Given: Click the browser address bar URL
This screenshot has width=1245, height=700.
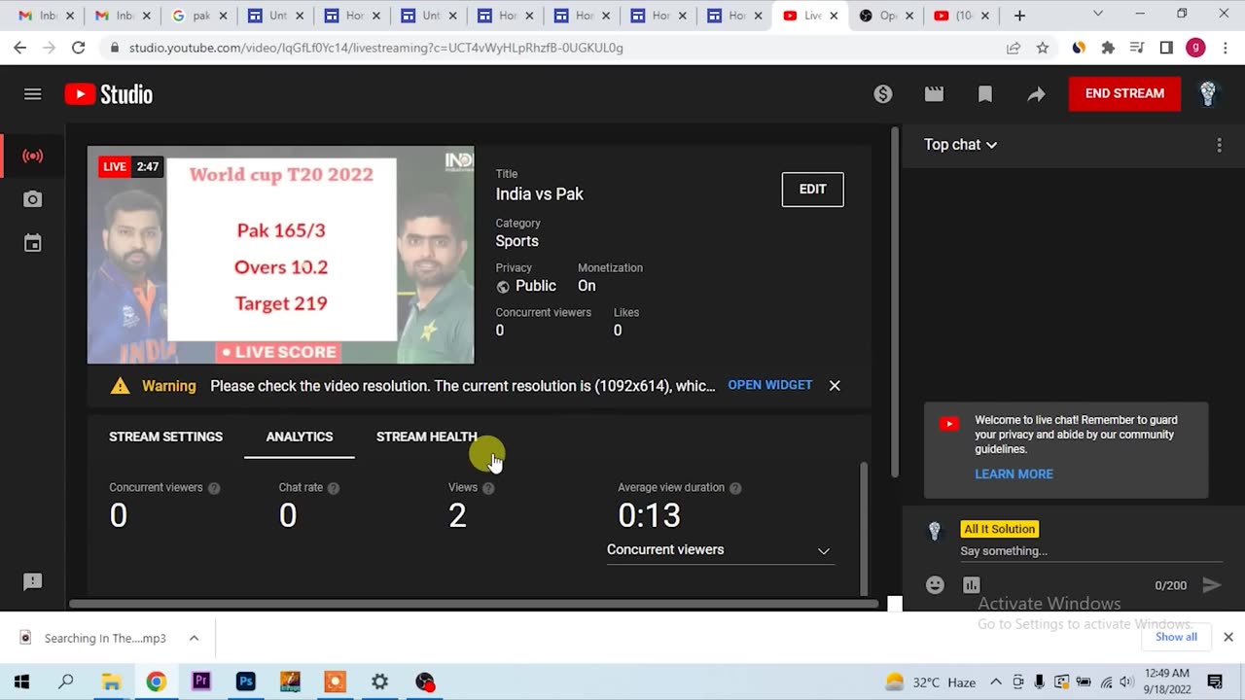Looking at the screenshot, I should (375, 48).
